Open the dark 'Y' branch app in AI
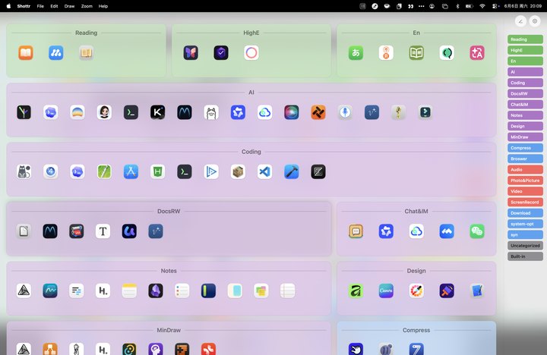Image resolution: width=547 pixels, height=355 pixels. pos(24,112)
